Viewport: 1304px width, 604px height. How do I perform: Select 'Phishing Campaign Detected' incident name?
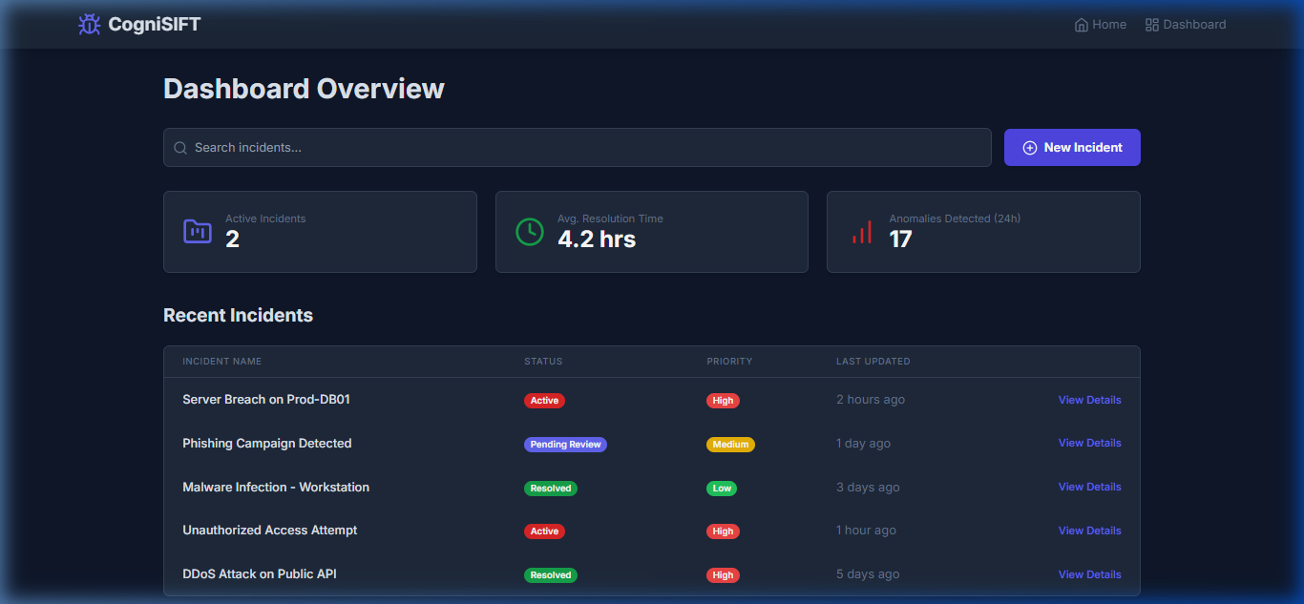click(x=267, y=444)
